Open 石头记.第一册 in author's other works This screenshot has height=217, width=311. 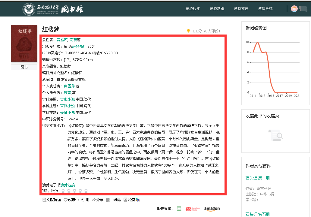pos(257,178)
